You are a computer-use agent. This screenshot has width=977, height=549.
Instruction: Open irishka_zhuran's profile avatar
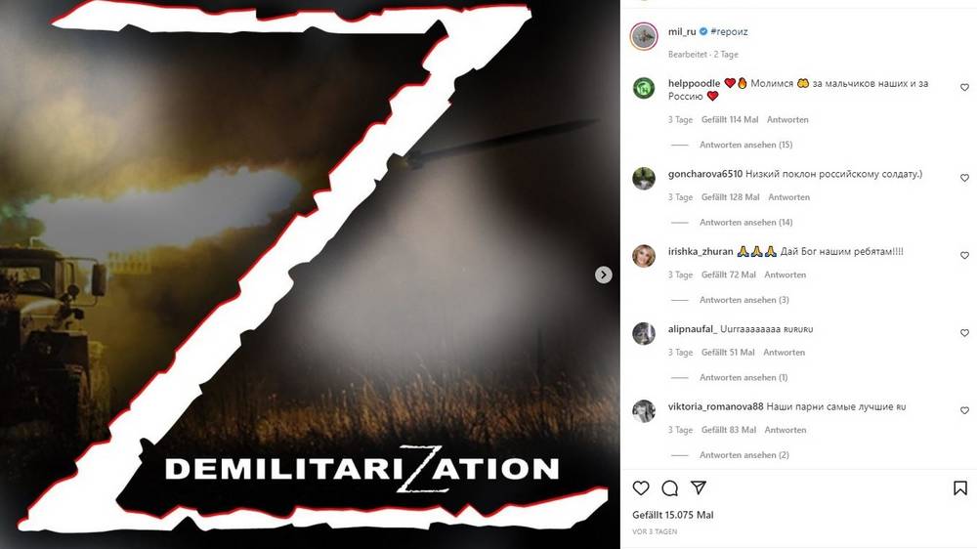(644, 256)
